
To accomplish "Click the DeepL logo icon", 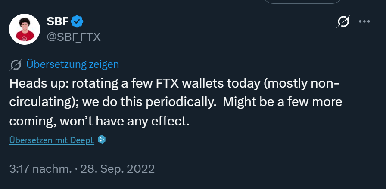I will (x=102, y=140).
